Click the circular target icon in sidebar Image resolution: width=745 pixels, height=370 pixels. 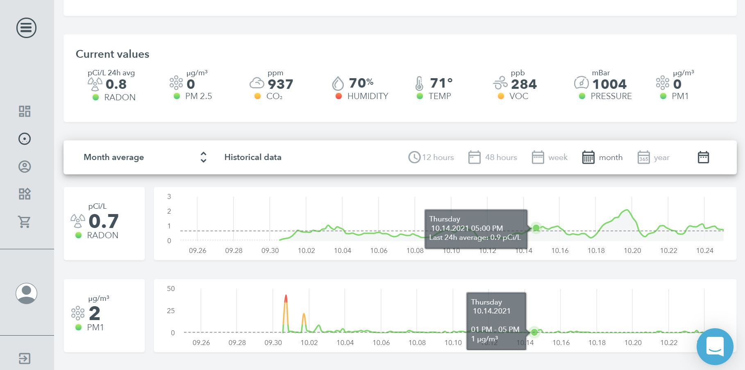tap(25, 139)
